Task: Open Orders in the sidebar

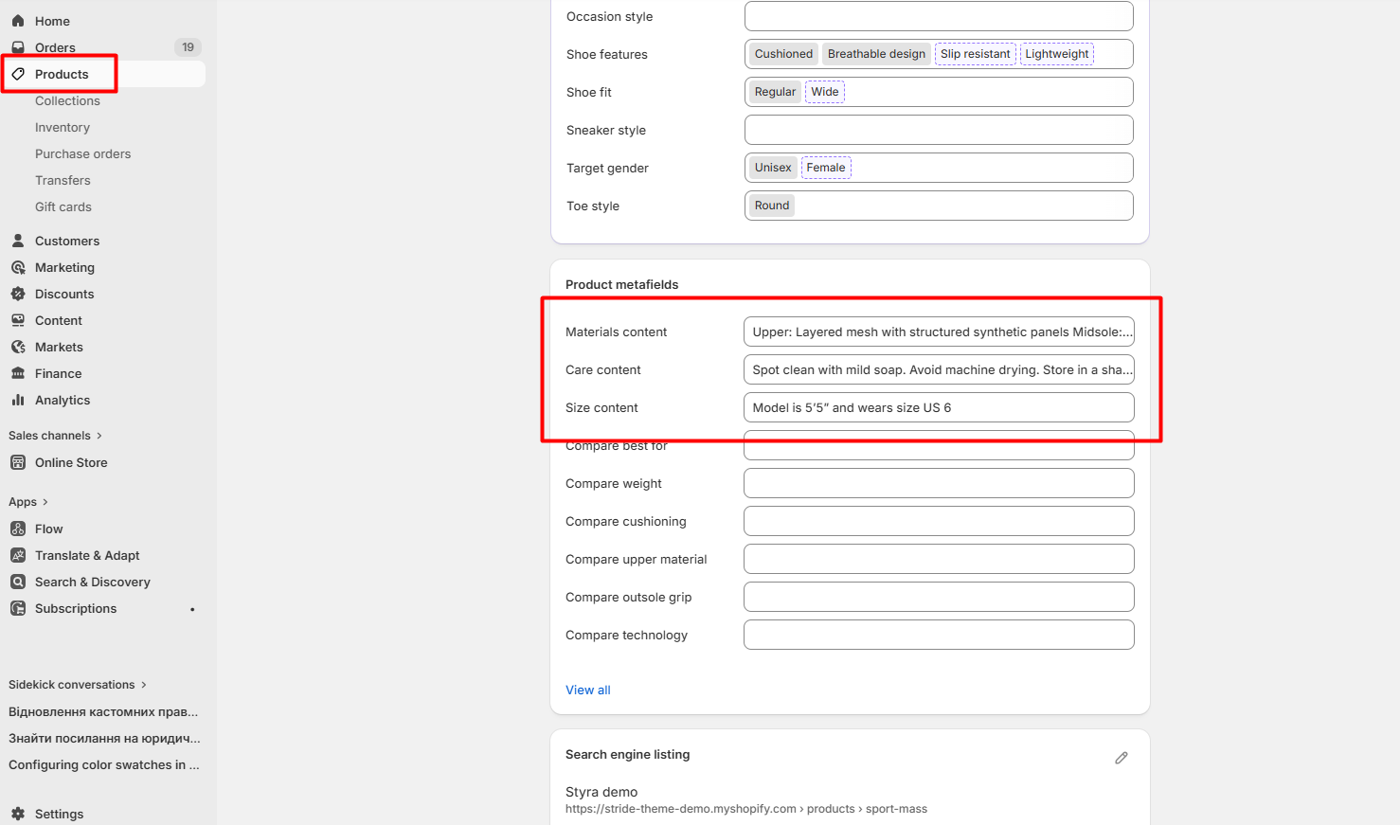Action: [55, 47]
